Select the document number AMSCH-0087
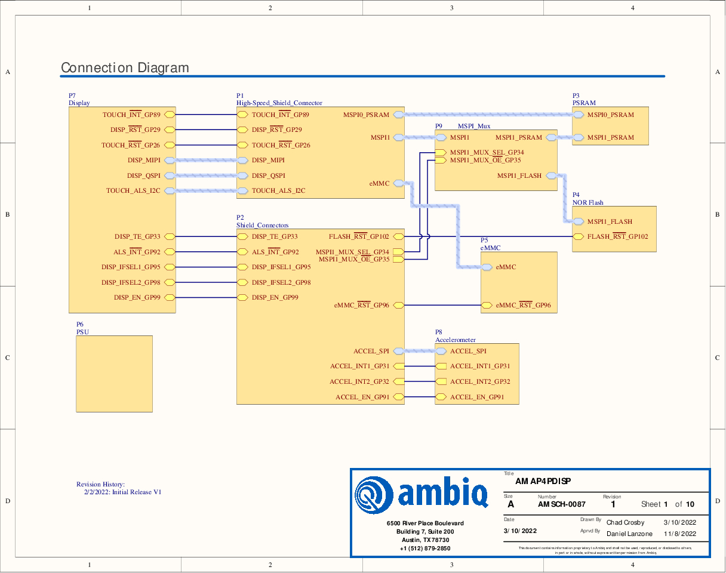726x573 pixels. tap(561, 504)
